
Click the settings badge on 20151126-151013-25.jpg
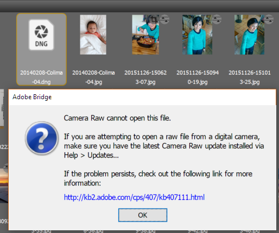[x=269, y=19]
